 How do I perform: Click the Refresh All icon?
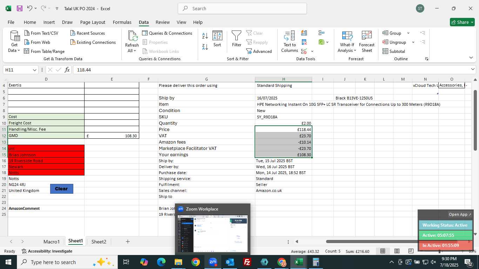pyautogui.click(x=132, y=36)
